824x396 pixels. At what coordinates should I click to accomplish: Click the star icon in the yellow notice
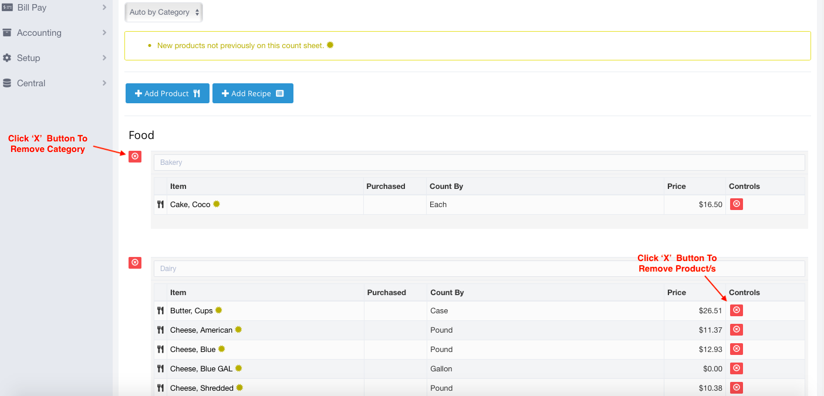pos(330,45)
